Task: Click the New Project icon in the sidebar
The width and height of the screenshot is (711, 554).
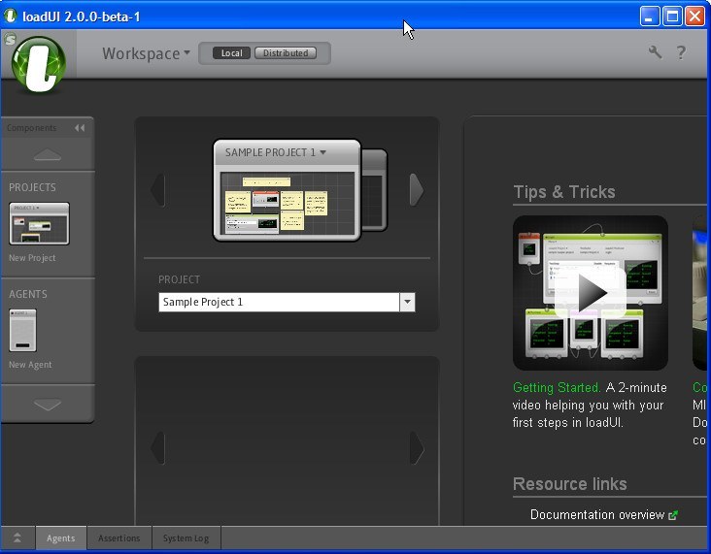Action: pos(39,224)
